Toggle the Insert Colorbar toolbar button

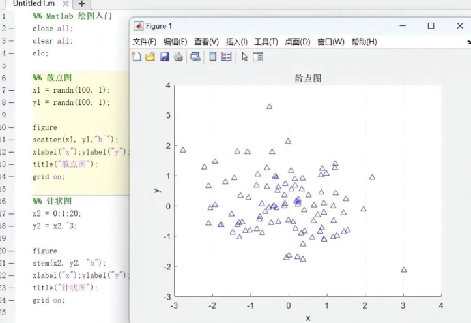(212, 57)
